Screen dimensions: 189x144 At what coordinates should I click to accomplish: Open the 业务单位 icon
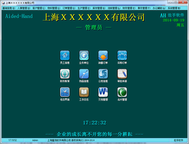tap(84, 55)
